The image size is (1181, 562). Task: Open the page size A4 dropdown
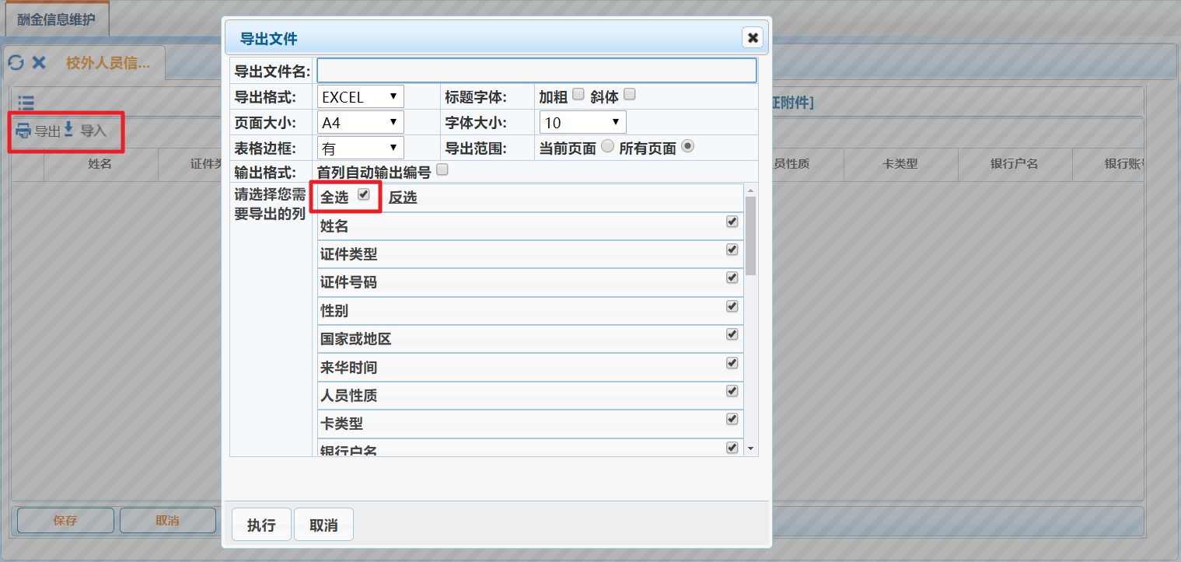[361, 123]
